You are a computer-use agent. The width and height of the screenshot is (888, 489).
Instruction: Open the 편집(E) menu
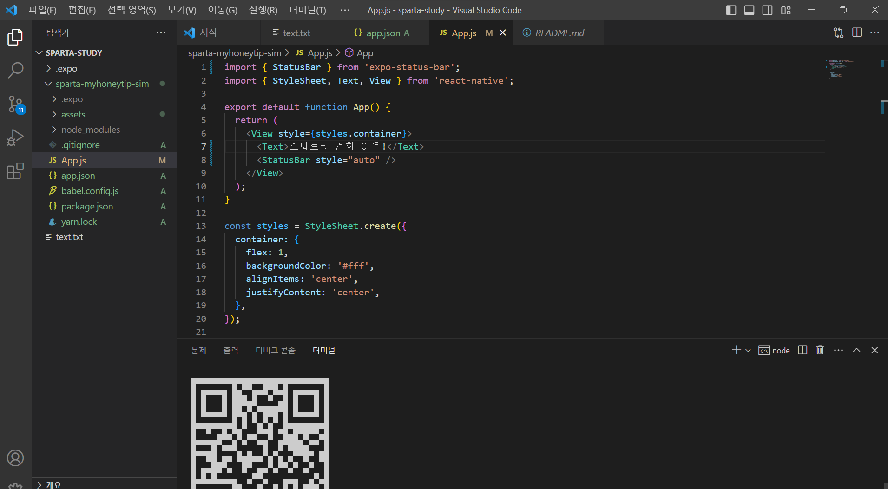pyautogui.click(x=82, y=10)
